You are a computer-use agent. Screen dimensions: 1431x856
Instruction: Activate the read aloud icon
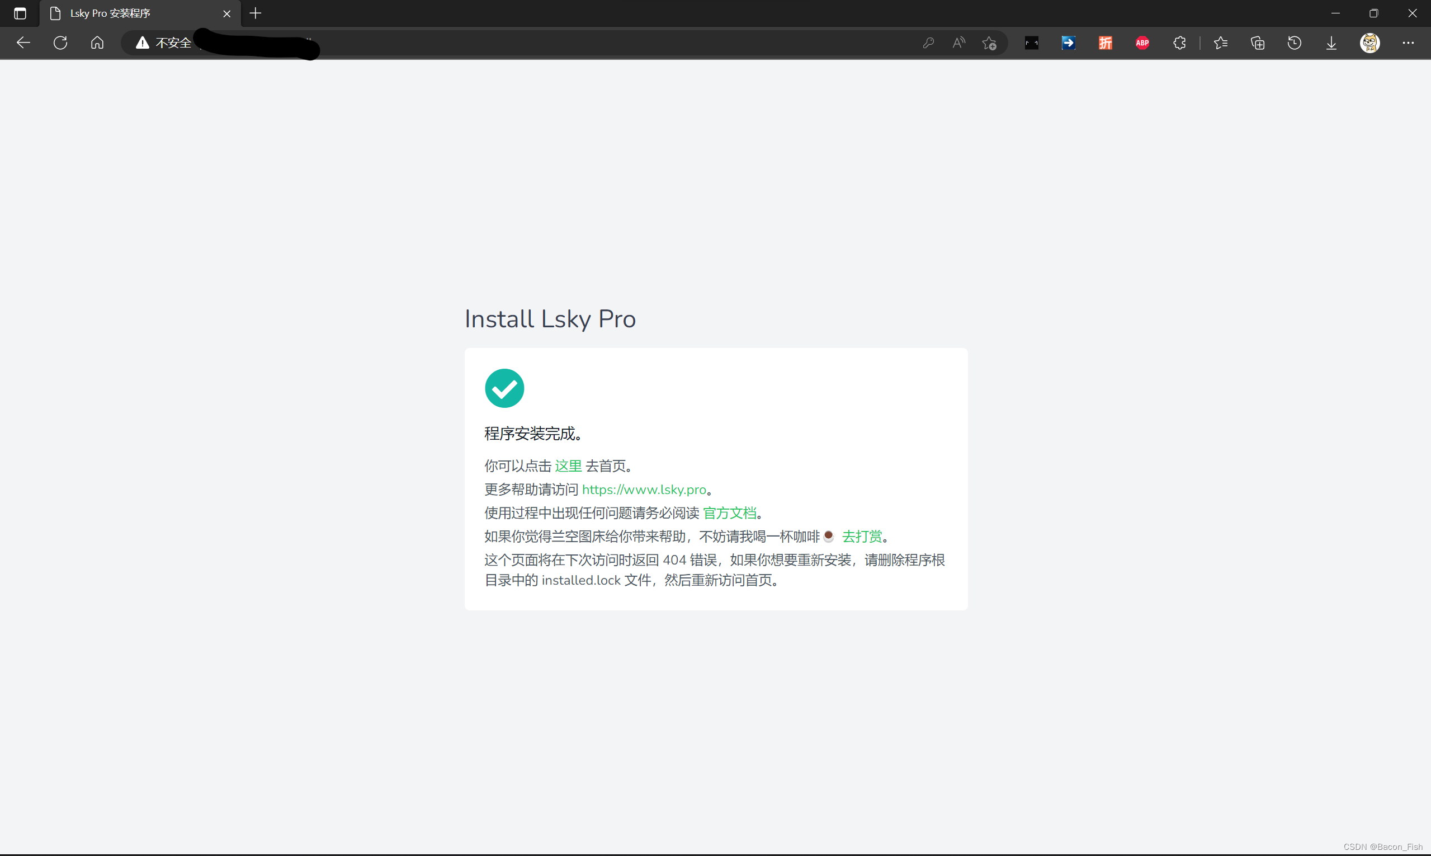coord(959,43)
